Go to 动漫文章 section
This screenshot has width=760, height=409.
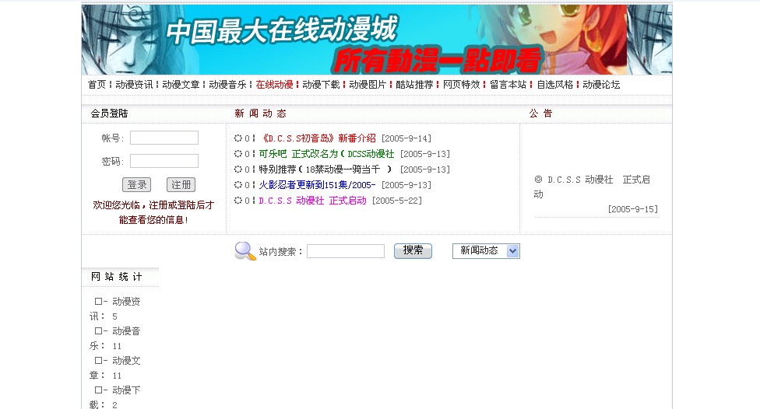[x=181, y=85]
